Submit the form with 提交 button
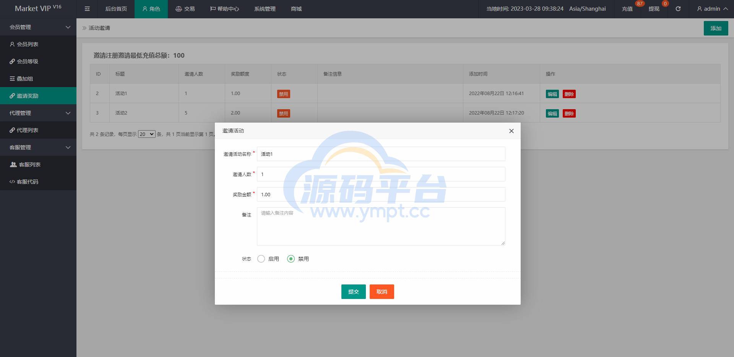 tap(353, 292)
